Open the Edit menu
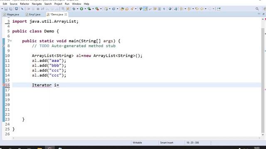The image size is (266, 149). [5, 4]
